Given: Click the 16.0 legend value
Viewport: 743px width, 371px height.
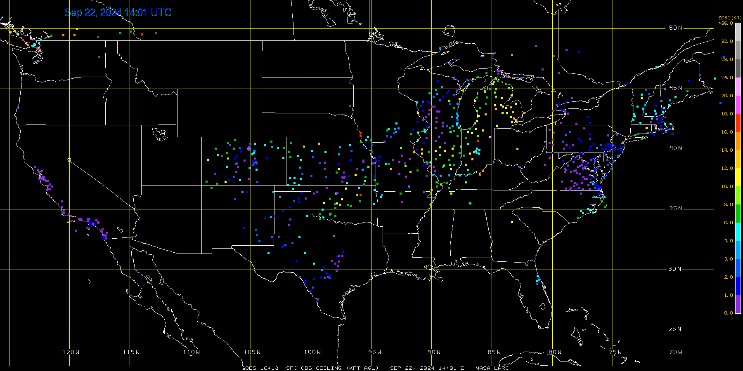Looking at the screenshot, I should (x=727, y=132).
